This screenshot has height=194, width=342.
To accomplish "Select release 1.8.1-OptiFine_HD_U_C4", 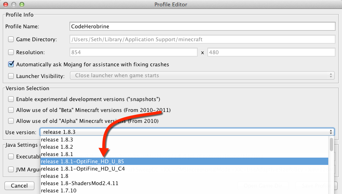I will coord(184,169).
